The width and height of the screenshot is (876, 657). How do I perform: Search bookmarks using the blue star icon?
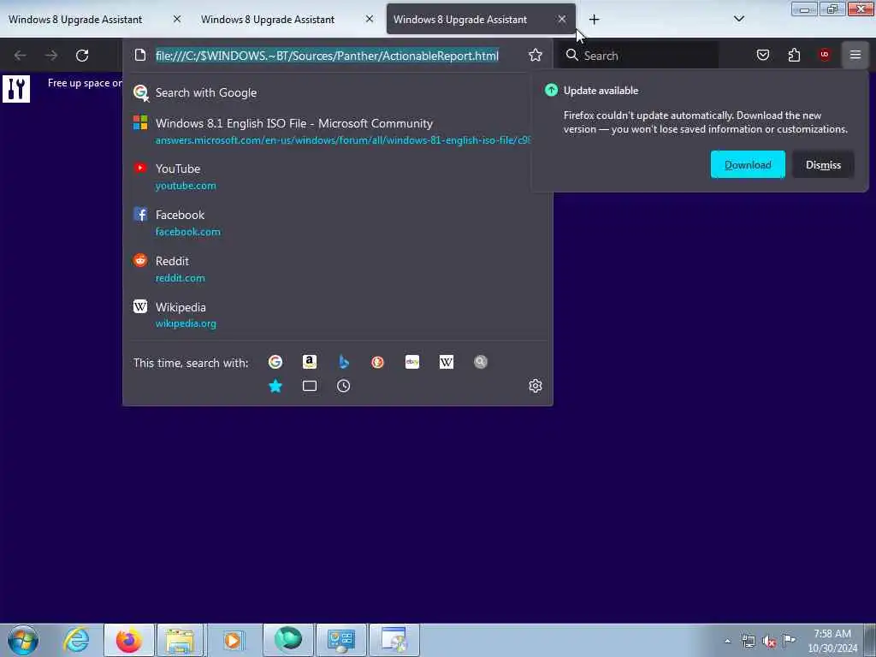(x=275, y=386)
